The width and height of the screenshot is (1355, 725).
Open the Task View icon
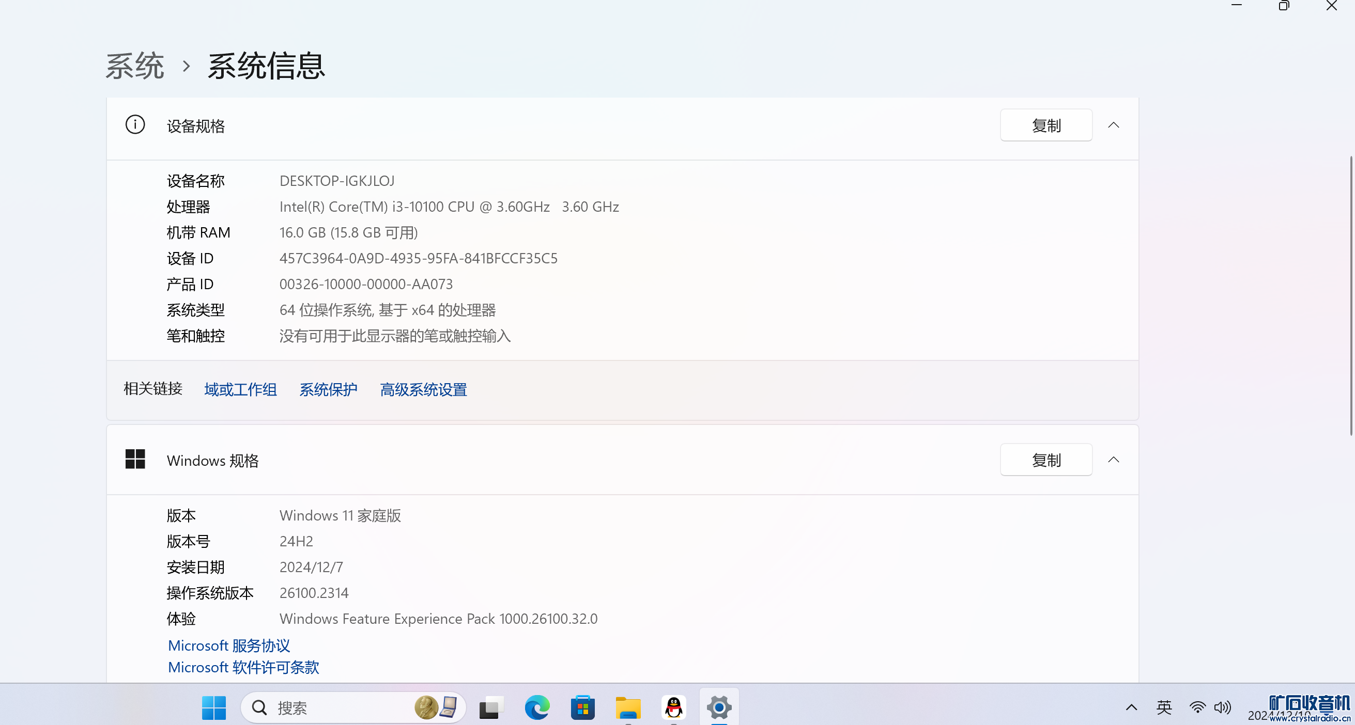pyautogui.click(x=491, y=707)
